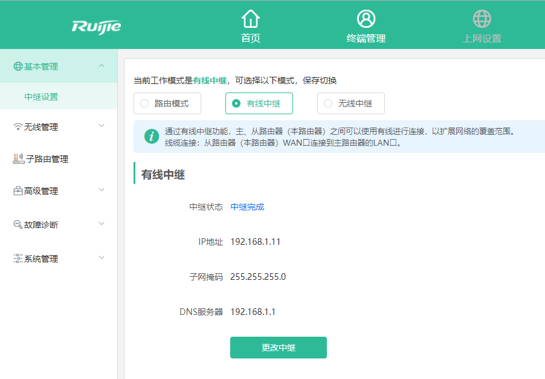This screenshot has height=379, width=545.
Task: Select the 有线中继 radio button
Action: (236, 103)
